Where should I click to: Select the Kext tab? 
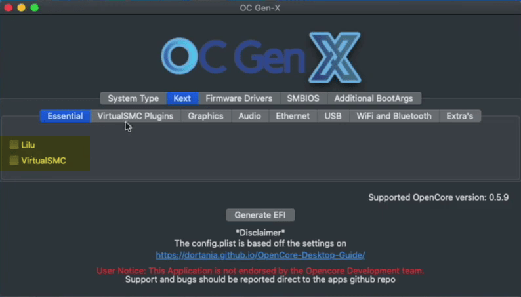point(182,98)
